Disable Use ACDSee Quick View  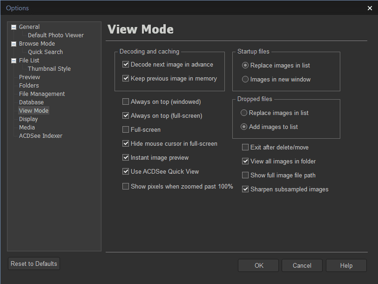[126, 171]
